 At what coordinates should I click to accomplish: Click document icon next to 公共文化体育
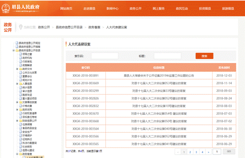coord(21,73)
